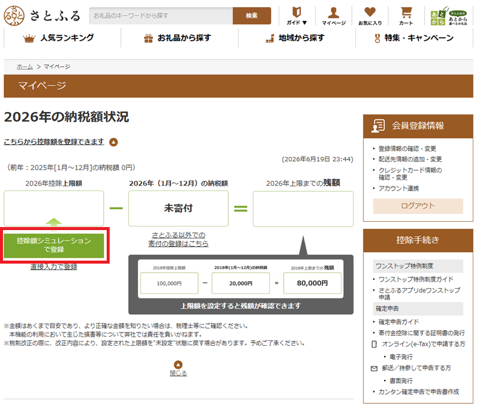
Task: Open 電子発行 link
Action: tap(401, 357)
